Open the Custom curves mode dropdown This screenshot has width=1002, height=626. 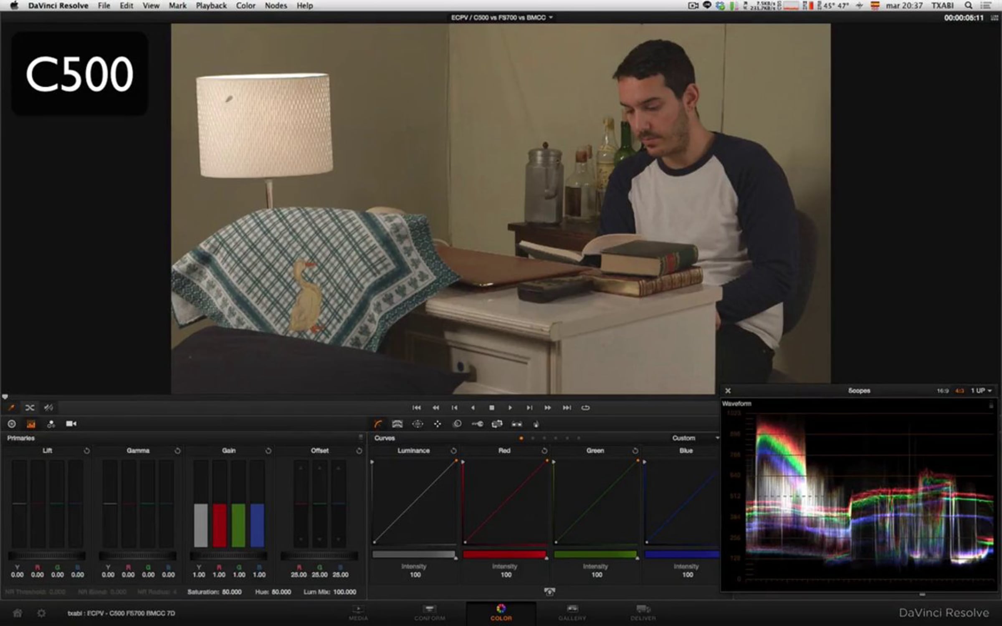(x=696, y=438)
